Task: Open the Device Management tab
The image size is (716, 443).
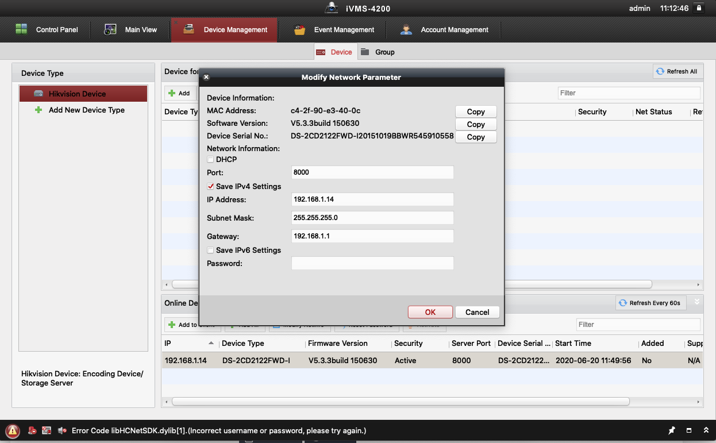Action: pyautogui.click(x=224, y=30)
